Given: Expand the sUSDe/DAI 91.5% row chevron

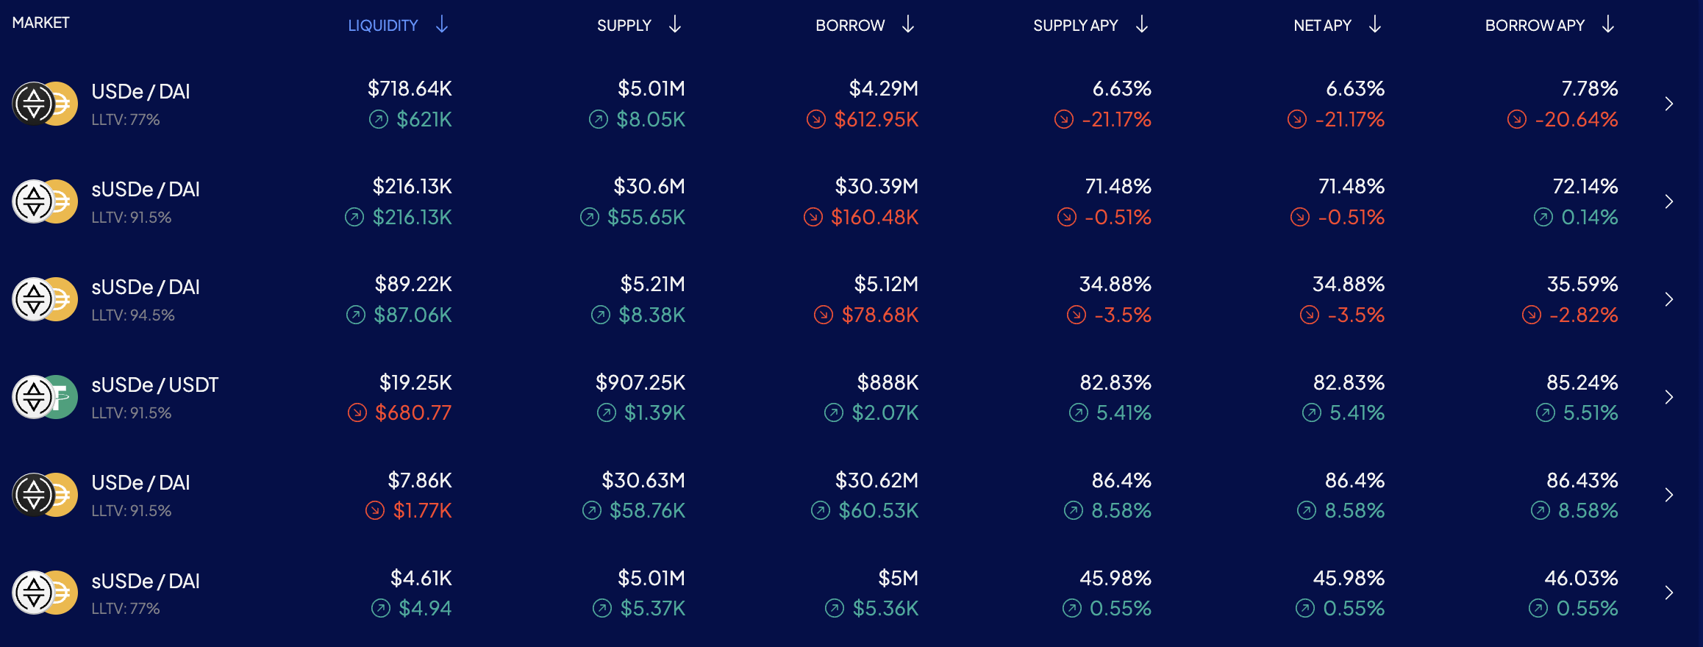Looking at the screenshot, I should [1669, 201].
